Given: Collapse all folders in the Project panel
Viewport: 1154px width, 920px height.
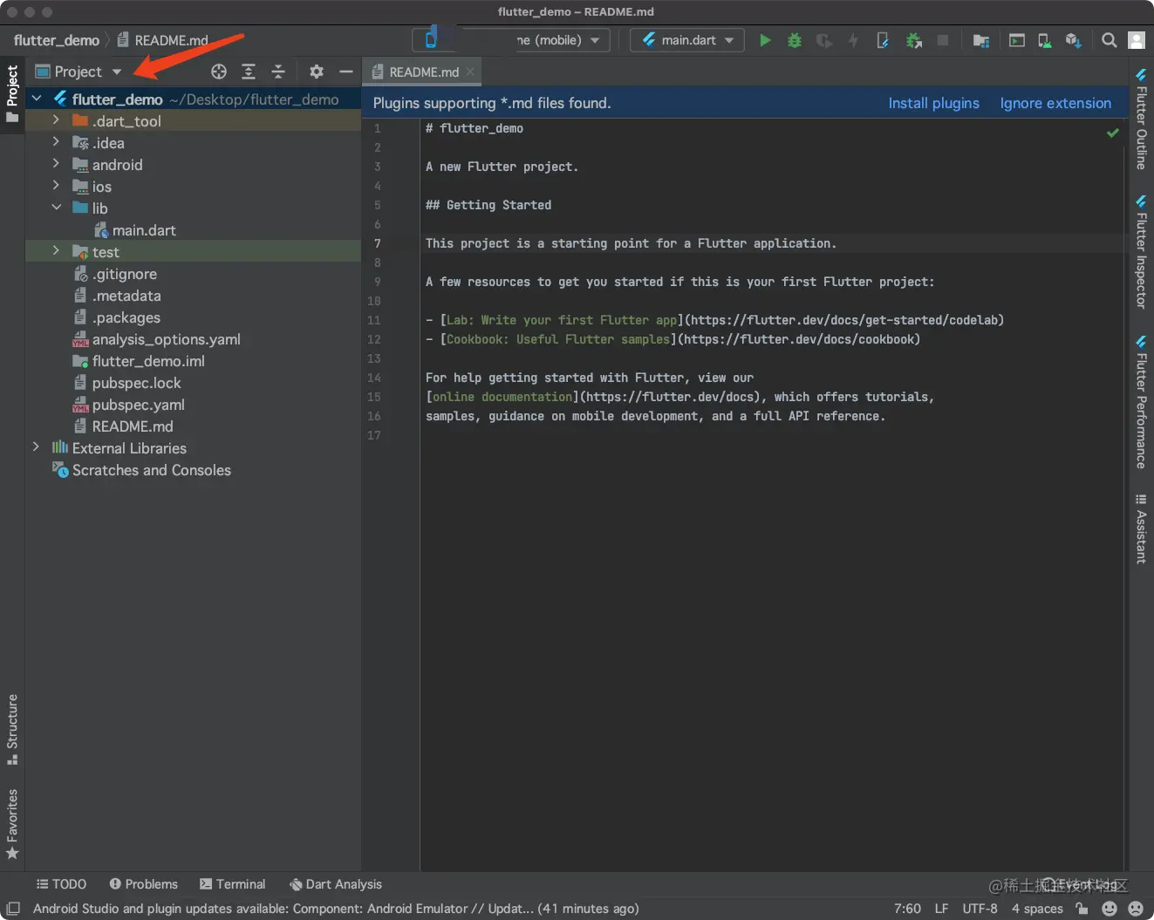Looking at the screenshot, I should point(278,72).
